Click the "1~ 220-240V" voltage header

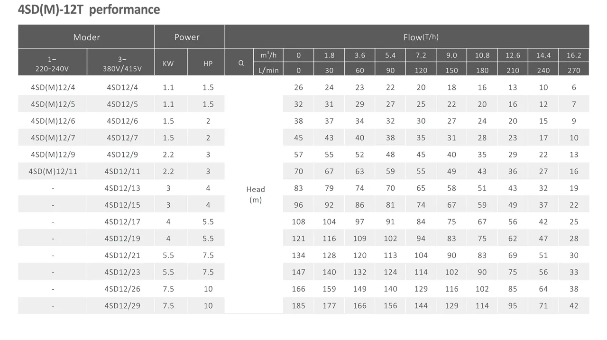52,64
